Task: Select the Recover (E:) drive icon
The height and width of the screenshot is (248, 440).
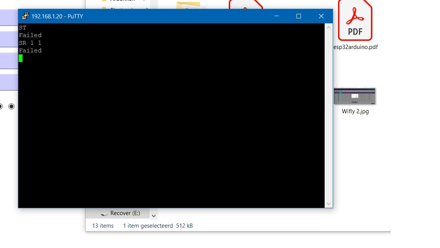Action: 104,214
